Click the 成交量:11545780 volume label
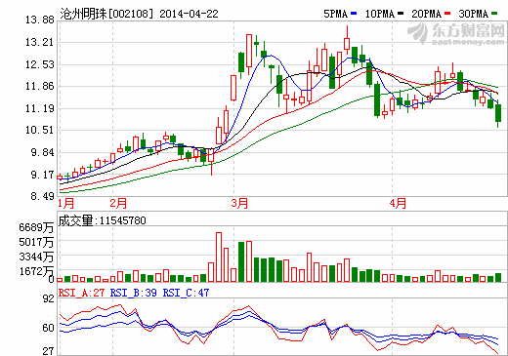 click(x=102, y=220)
